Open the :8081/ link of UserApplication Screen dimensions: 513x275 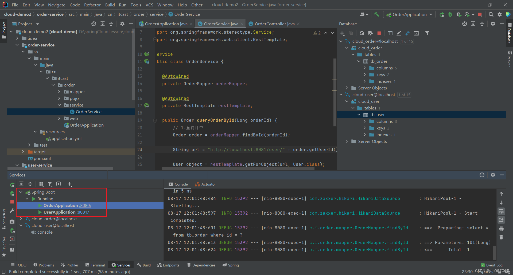click(x=83, y=212)
